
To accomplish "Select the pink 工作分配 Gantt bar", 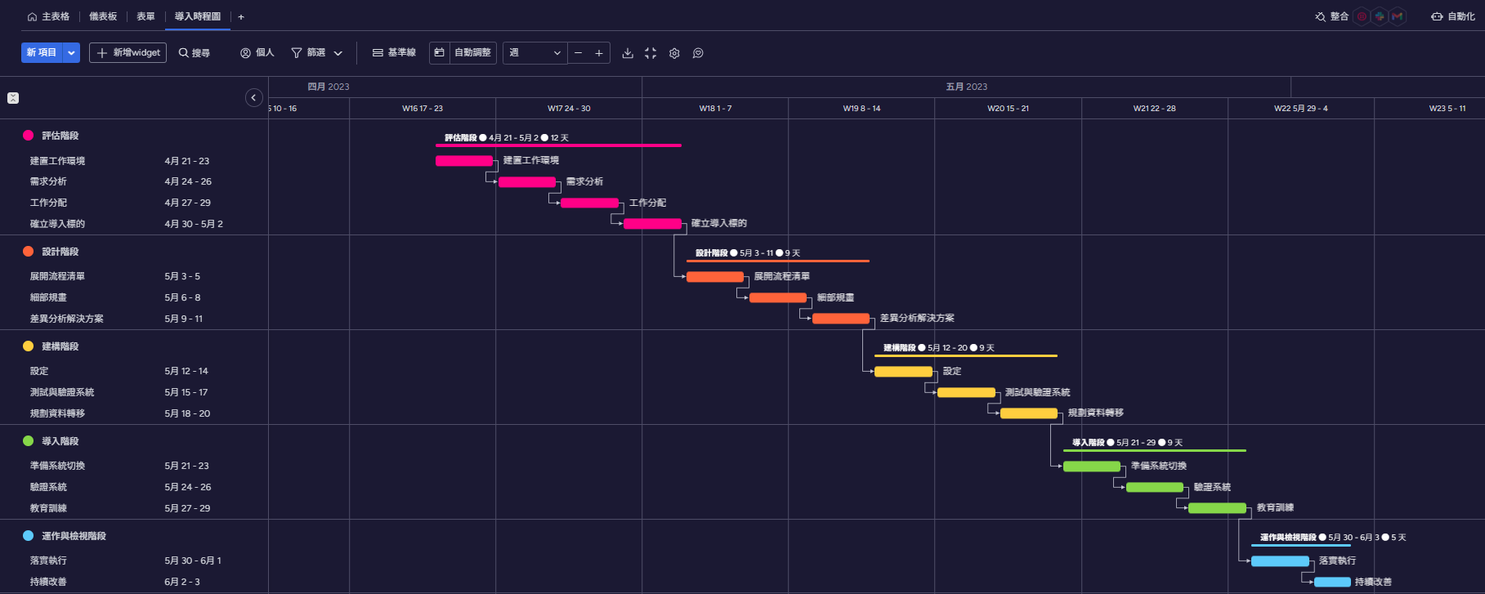I will click(x=589, y=203).
